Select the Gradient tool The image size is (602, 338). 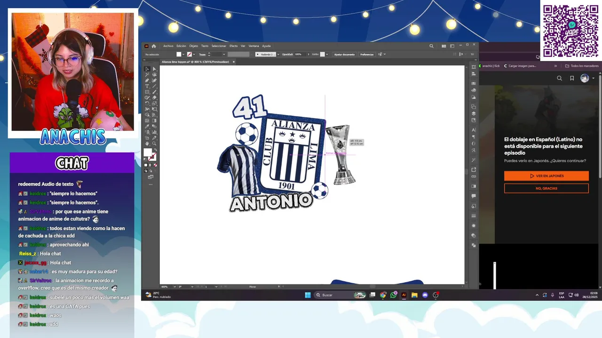pos(154,120)
